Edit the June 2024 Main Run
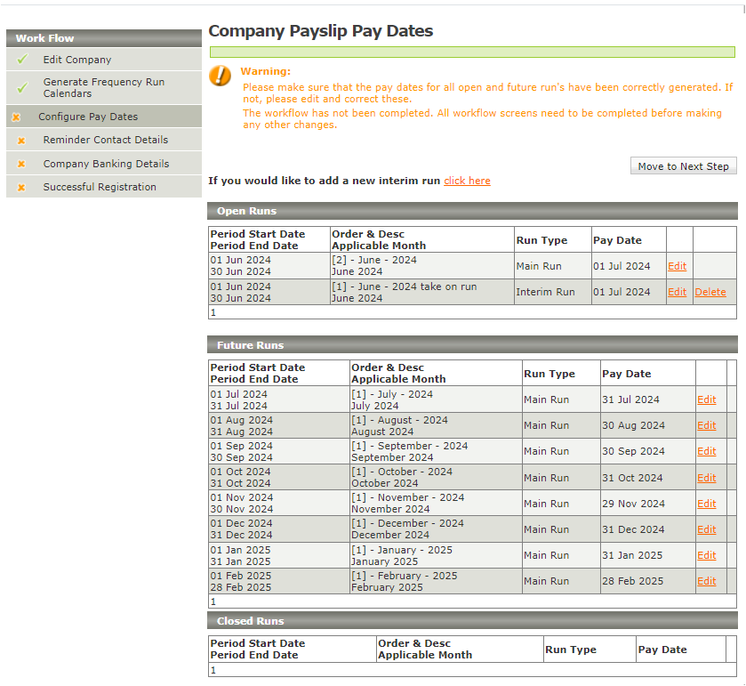This screenshot has width=746, height=686. click(677, 266)
